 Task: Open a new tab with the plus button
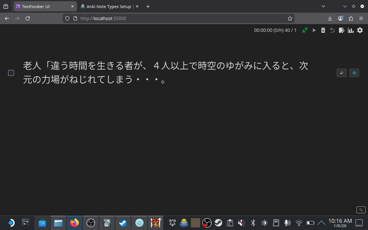click(x=148, y=6)
